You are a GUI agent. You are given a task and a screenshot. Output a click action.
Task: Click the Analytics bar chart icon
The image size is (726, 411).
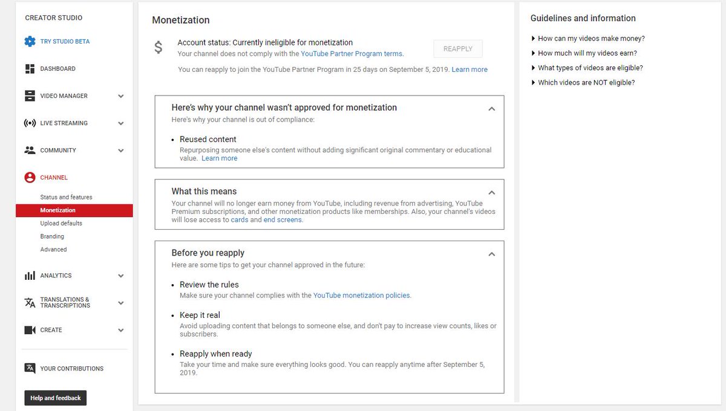(x=30, y=276)
